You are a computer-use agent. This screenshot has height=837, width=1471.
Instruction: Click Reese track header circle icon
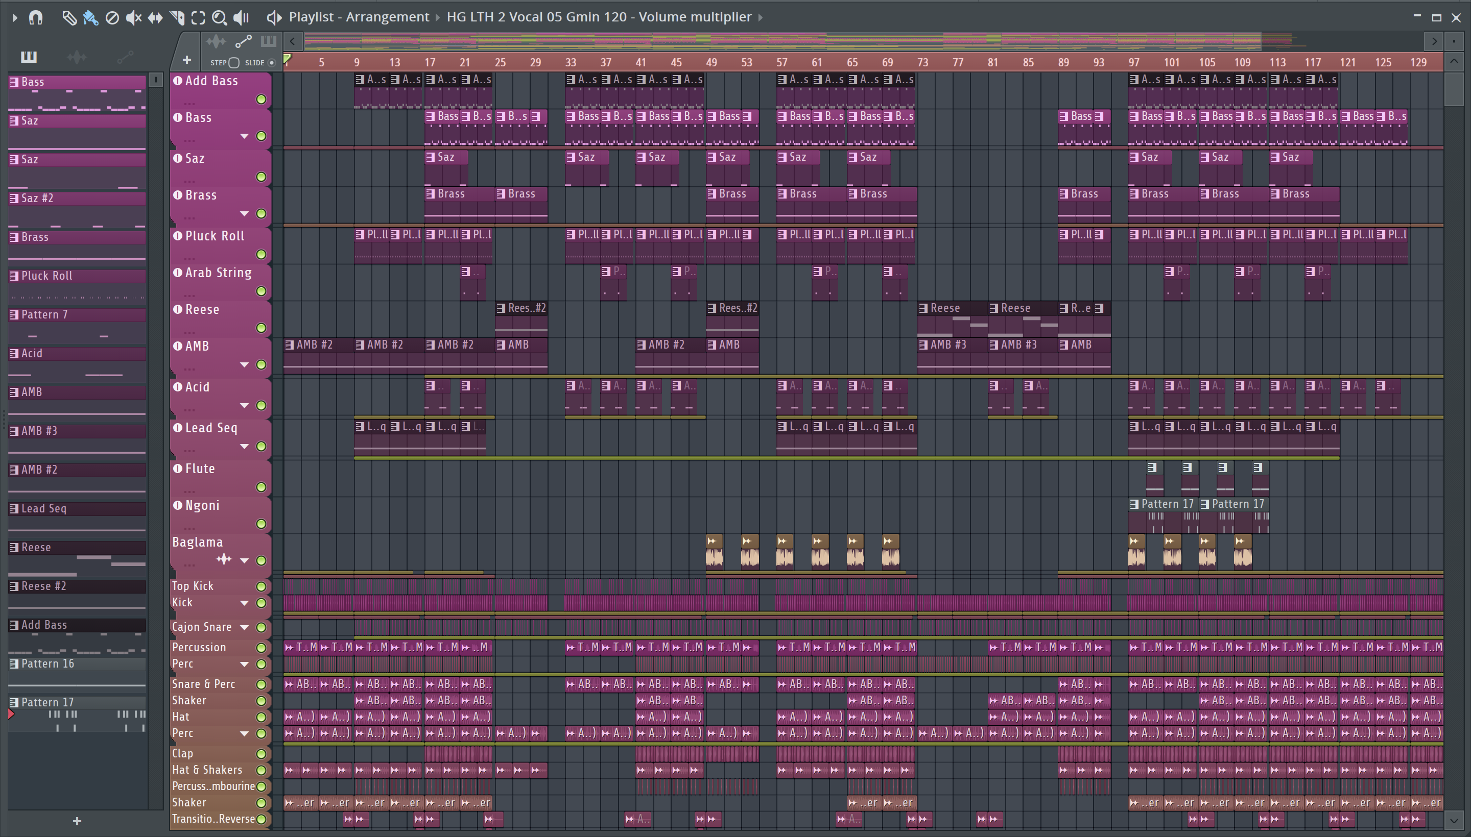(178, 309)
